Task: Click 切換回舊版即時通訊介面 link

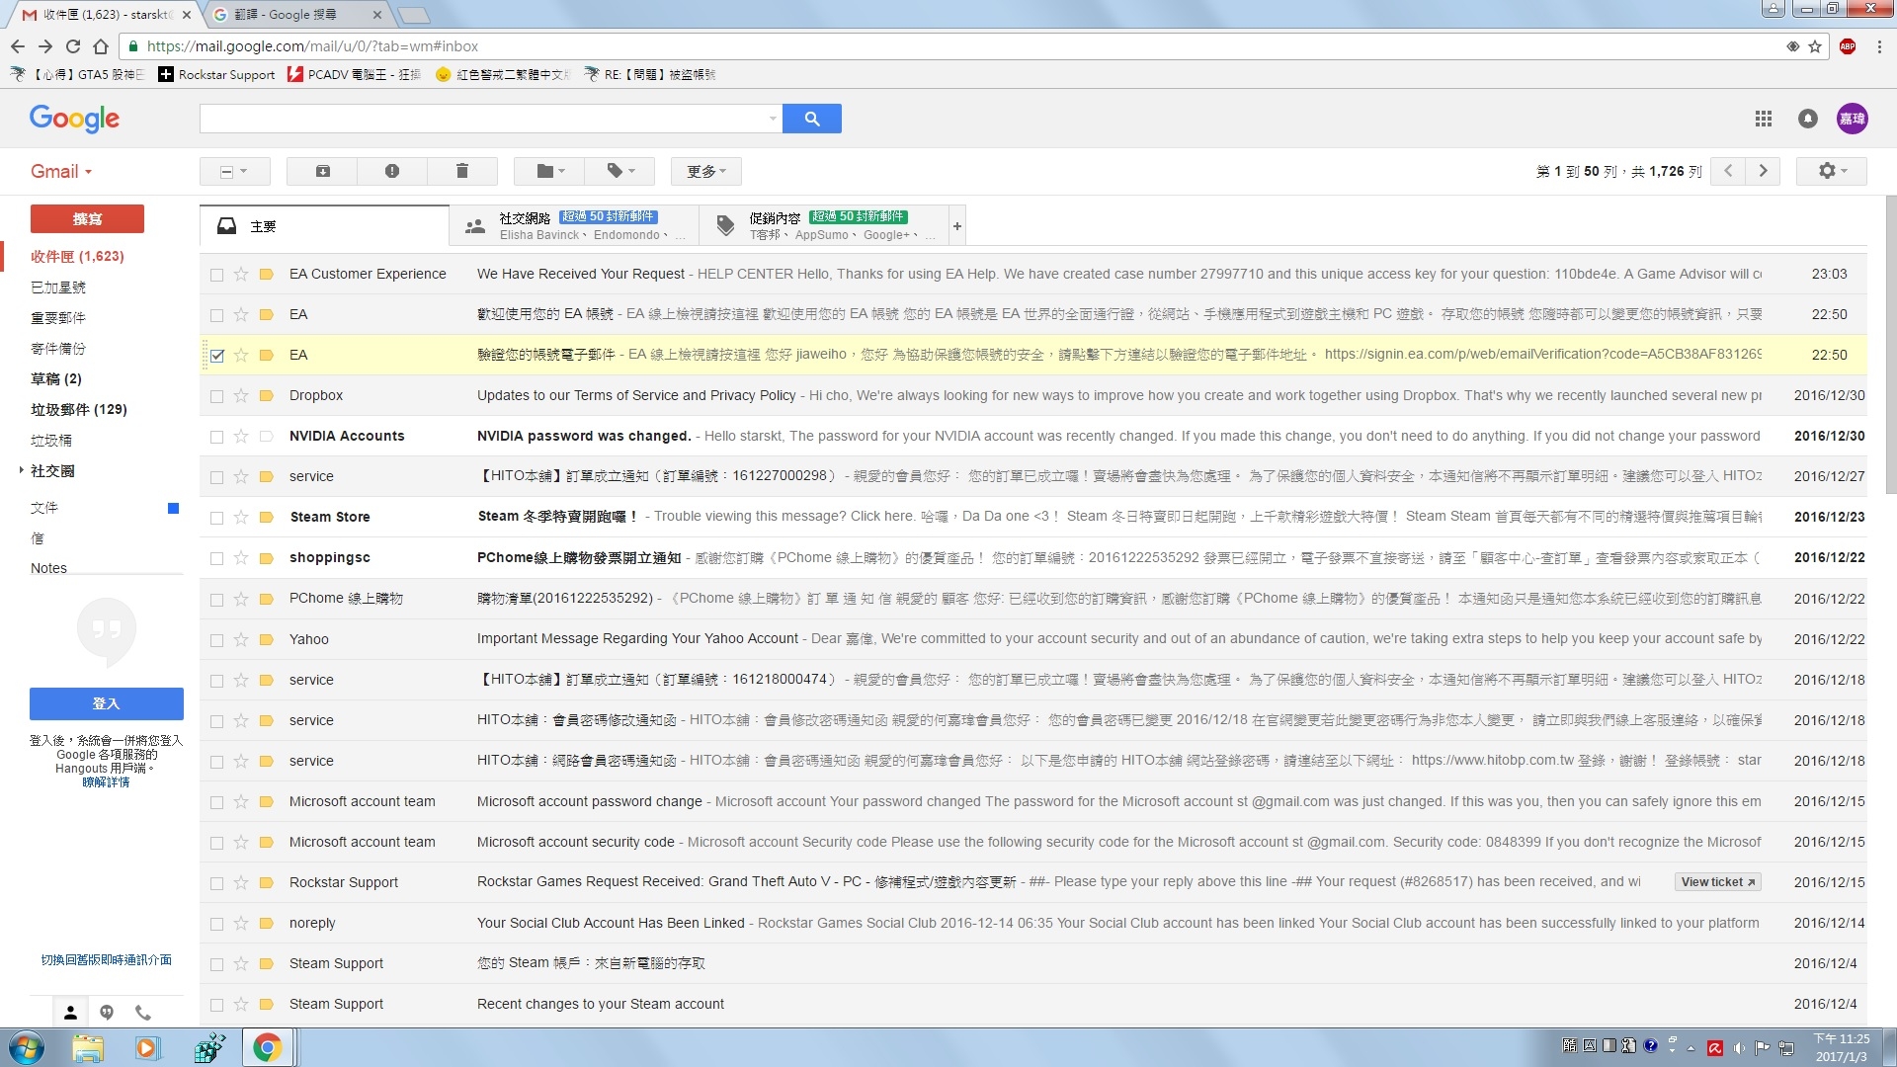Action: [x=107, y=960]
